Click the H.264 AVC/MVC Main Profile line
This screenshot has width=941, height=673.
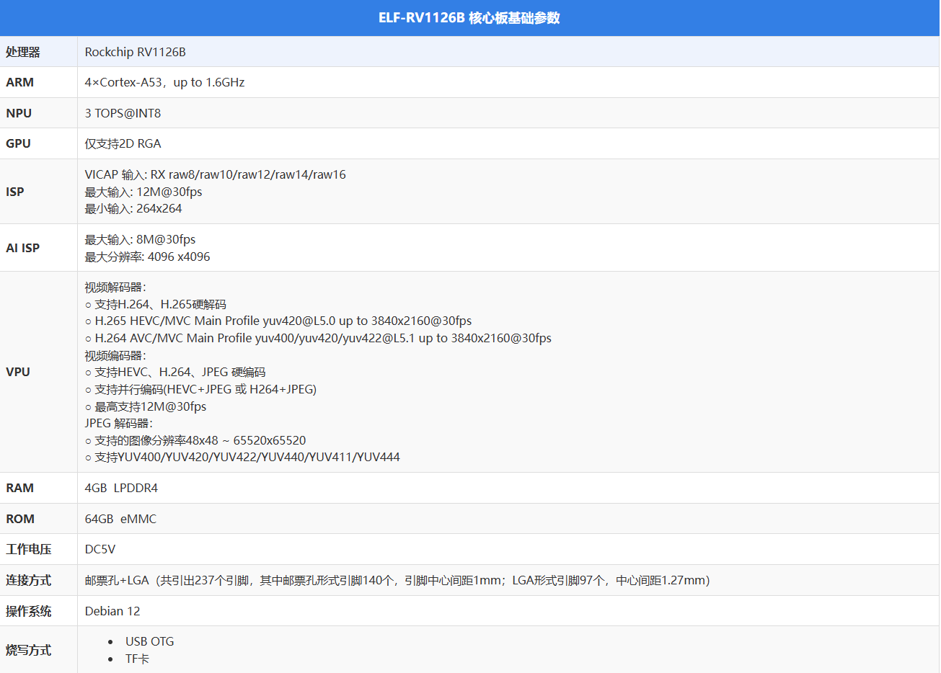tap(318, 338)
